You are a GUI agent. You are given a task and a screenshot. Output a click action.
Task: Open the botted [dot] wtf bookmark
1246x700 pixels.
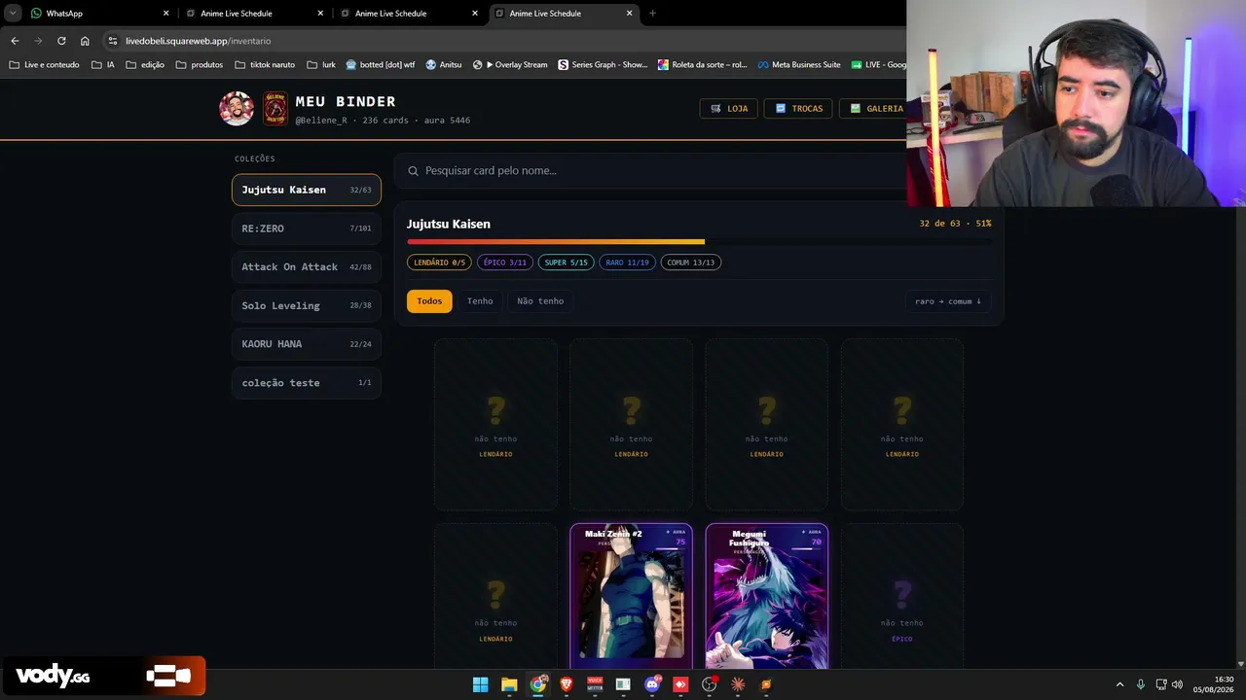point(381,65)
